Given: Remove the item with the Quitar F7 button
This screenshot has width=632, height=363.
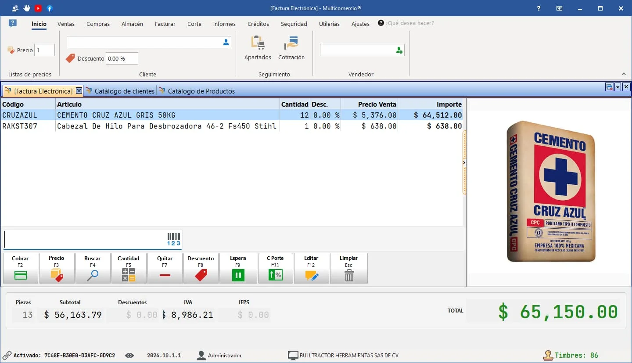Looking at the screenshot, I should pyautogui.click(x=165, y=268).
